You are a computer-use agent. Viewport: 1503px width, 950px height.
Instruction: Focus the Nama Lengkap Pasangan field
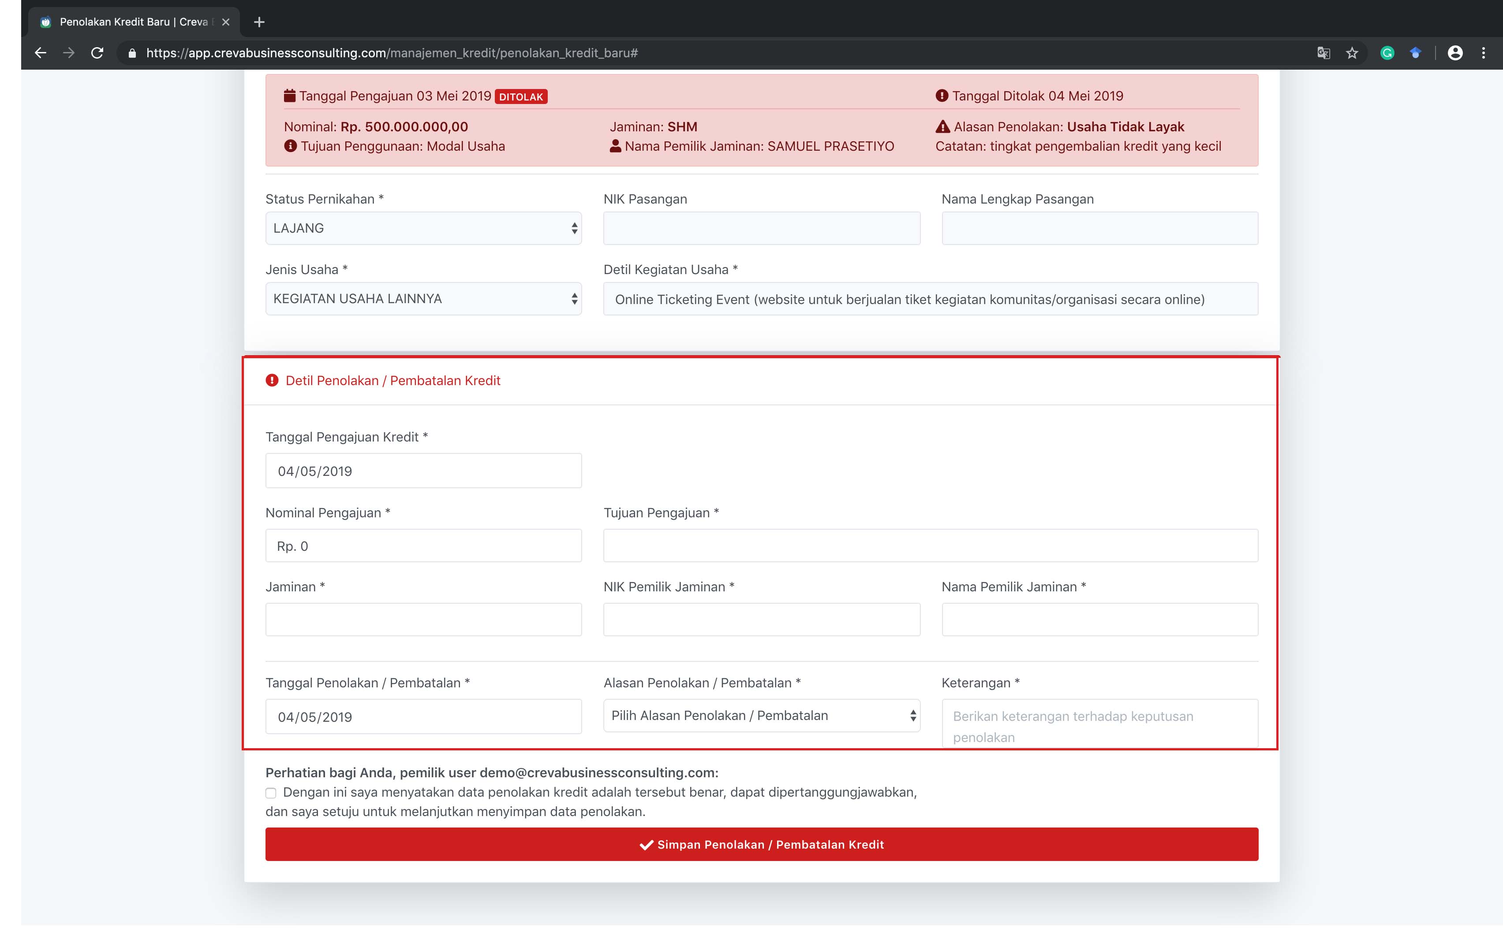point(1100,228)
